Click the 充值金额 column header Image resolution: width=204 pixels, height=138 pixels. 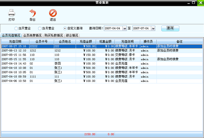pos(86,42)
